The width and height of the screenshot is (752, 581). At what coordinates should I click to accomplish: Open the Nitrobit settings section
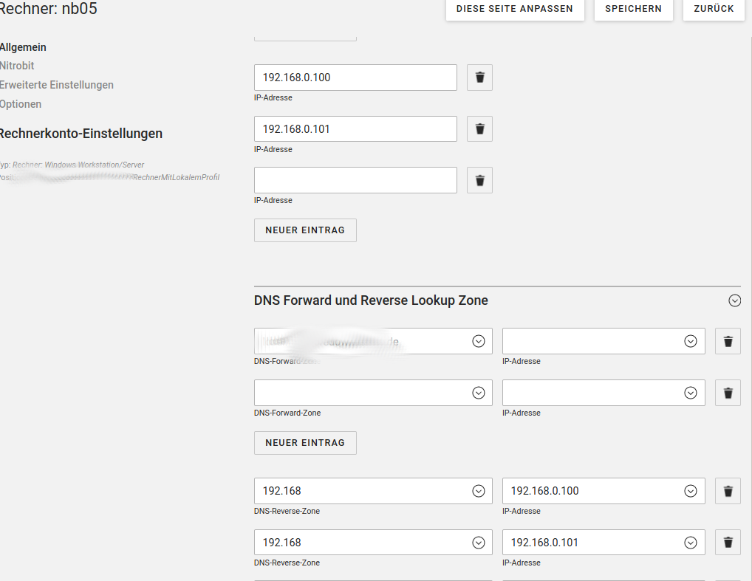click(x=16, y=66)
